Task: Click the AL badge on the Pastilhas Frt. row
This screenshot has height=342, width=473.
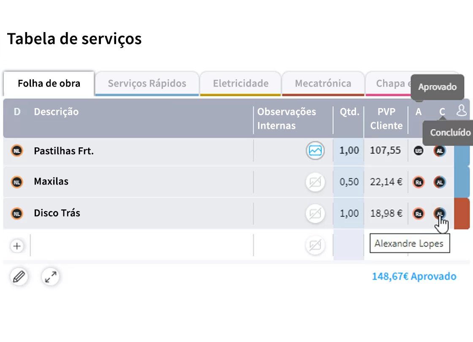Action: coord(440,151)
